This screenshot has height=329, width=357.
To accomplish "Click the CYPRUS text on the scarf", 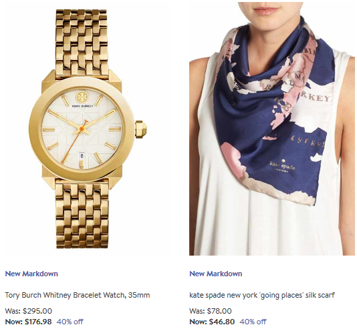I will pyautogui.click(x=308, y=141).
